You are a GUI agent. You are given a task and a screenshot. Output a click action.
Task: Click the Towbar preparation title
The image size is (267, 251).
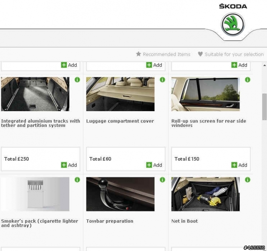point(110,221)
